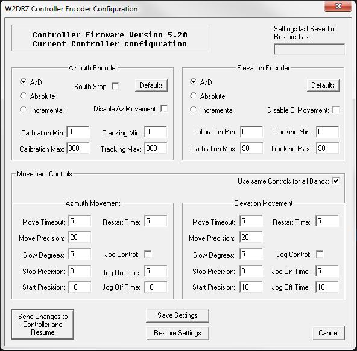Click the Azimuth Move Precision field
Screen dimensions: 357x351
click(x=80, y=237)
